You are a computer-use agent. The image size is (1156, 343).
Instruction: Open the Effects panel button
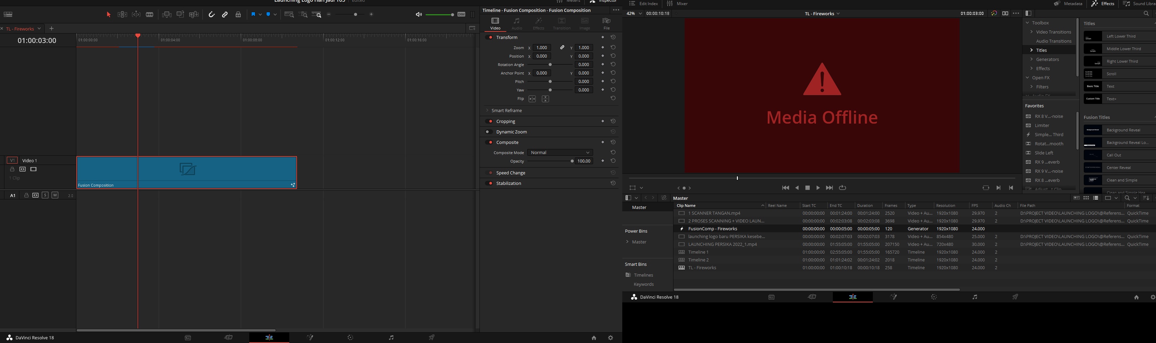1103,4
